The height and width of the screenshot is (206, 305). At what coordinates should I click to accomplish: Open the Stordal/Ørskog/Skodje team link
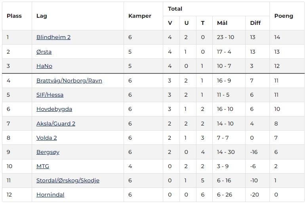pyautogui.click(x=68, y=180)
